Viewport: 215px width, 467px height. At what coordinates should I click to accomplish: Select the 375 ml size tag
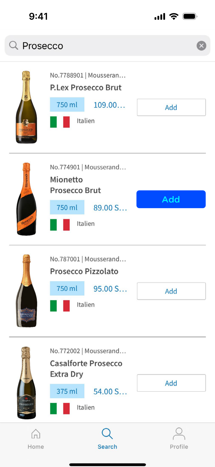(67, 391)
